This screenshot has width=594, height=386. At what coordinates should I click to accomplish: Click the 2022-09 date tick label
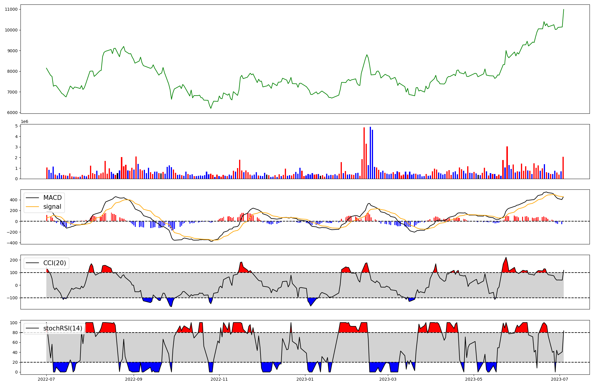coord(134,379)
